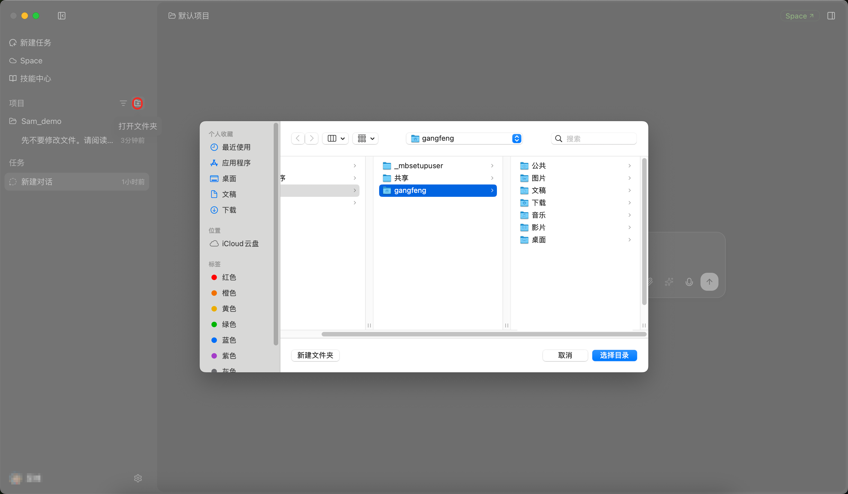Open the gangfeng path popup menu
This screenshot has height=494, width=848.
coord(464,138)
